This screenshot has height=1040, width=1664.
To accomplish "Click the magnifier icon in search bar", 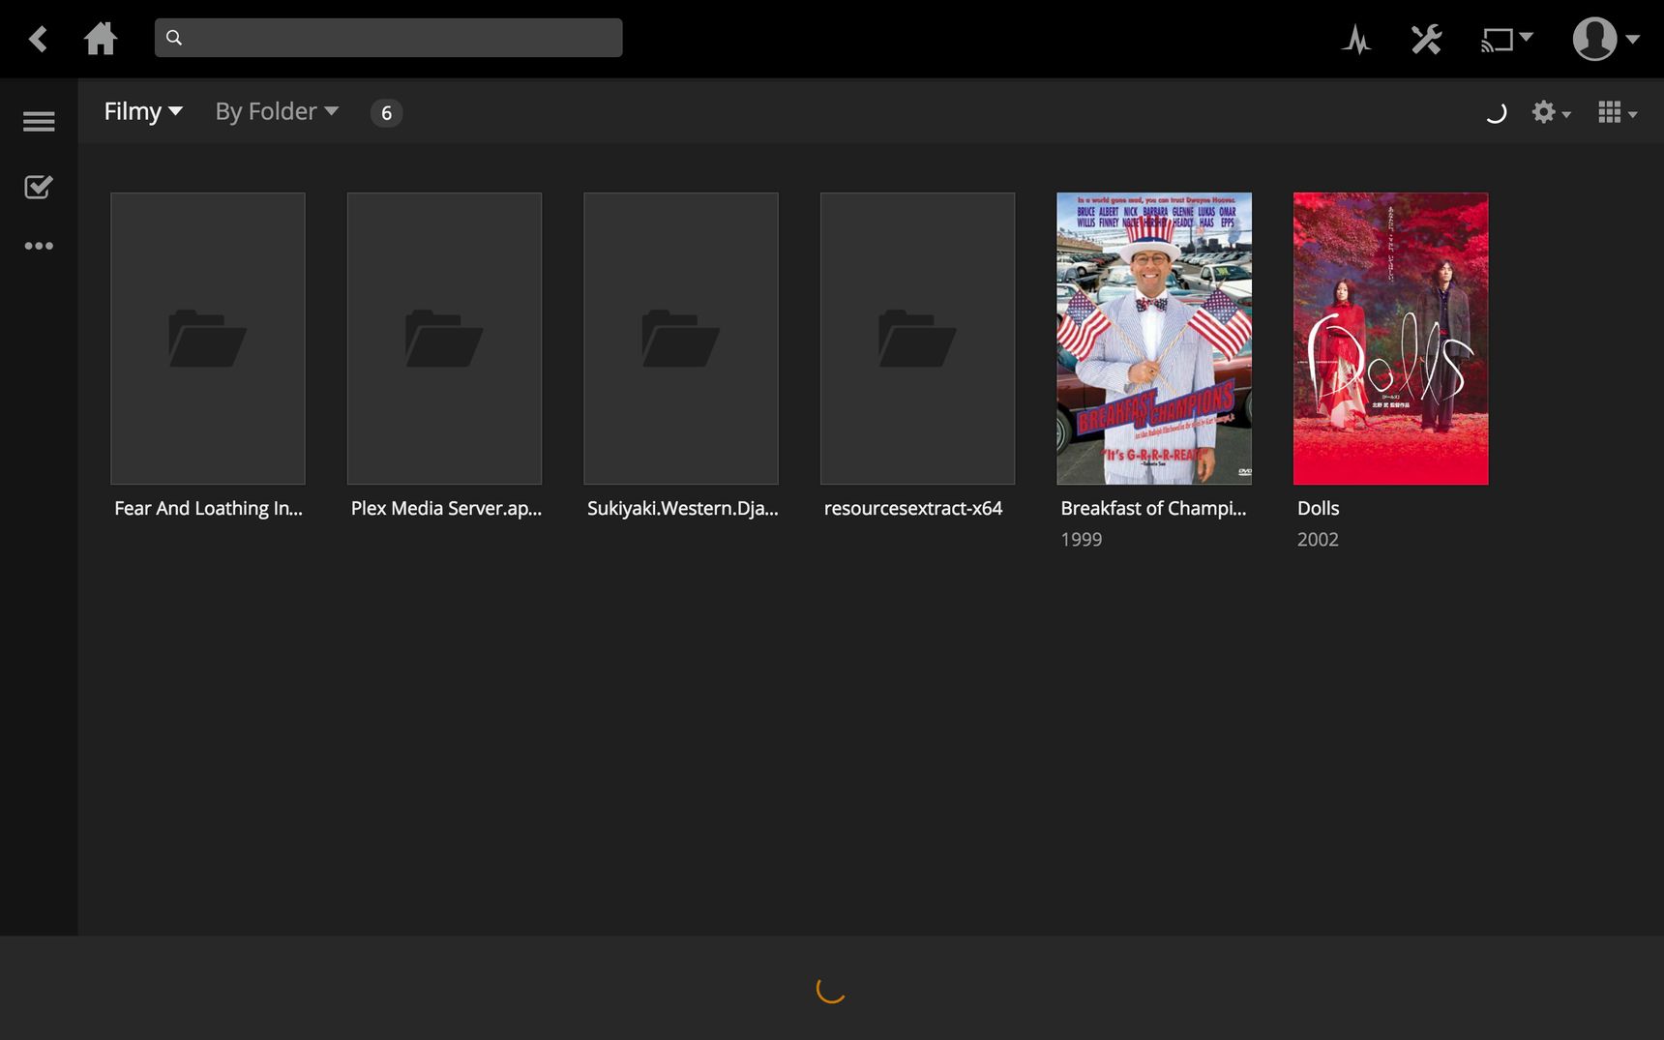I will coord(174,38).
